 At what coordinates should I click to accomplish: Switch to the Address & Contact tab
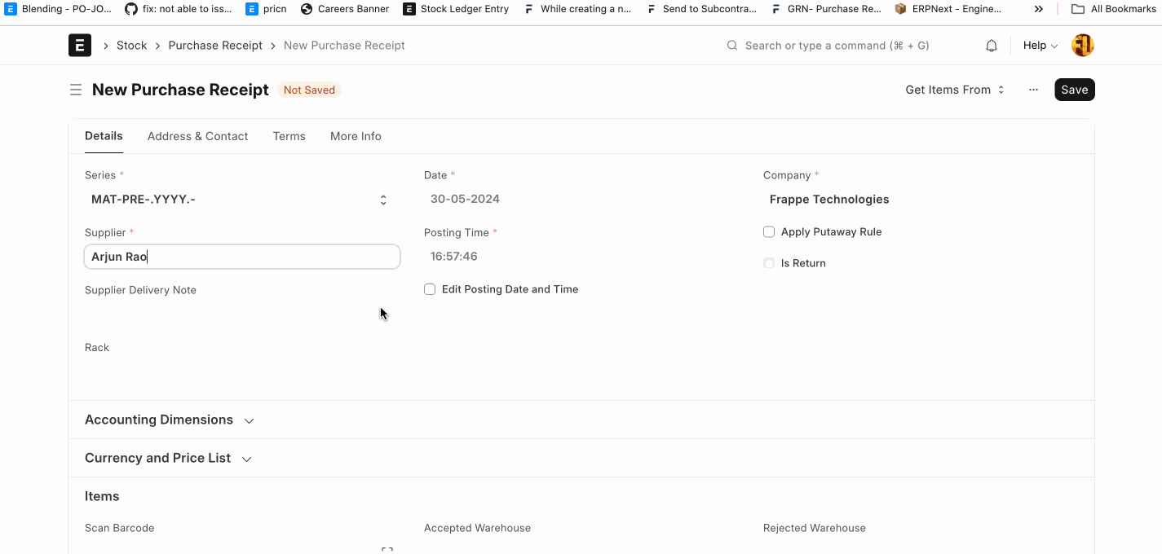pos(197,136)
